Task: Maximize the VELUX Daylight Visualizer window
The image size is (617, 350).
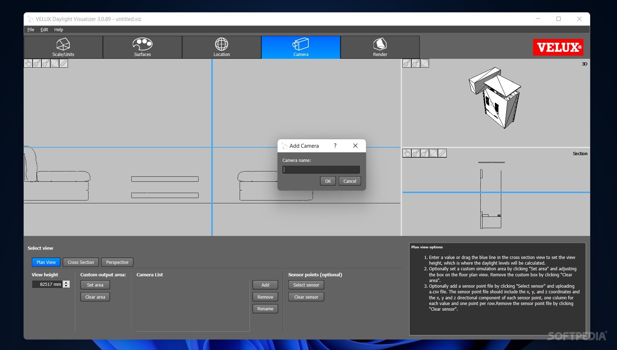Action: pos(559,19)
